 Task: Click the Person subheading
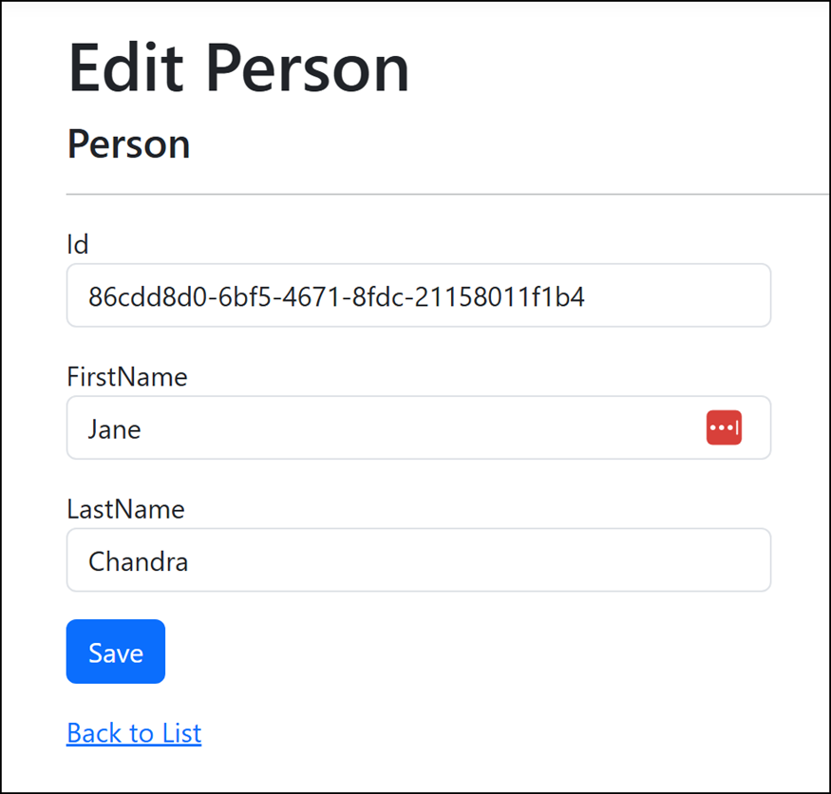(x=129, y=144)
